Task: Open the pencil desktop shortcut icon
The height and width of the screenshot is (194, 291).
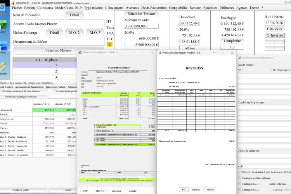Action: coord(3,66)
